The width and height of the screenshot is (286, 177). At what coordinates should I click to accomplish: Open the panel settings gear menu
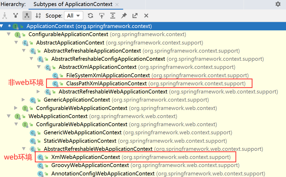point(278,4)
